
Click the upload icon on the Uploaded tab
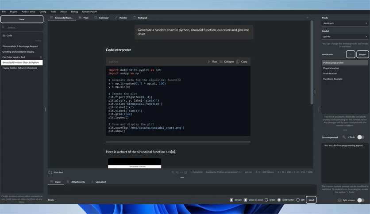pos(92,182)
